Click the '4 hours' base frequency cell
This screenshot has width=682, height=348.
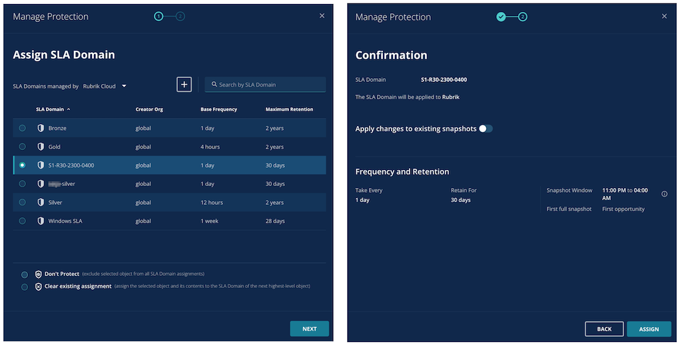(210, 147)
